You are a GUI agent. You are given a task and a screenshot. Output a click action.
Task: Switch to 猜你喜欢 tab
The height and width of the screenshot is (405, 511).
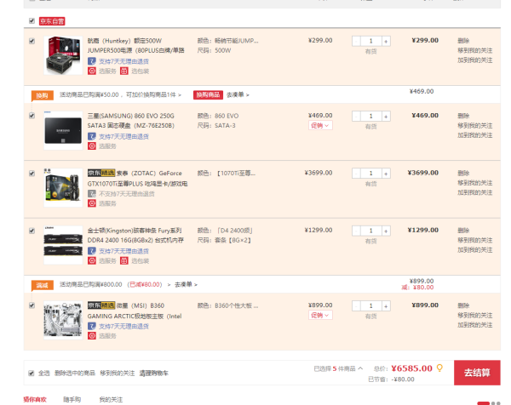35,399
